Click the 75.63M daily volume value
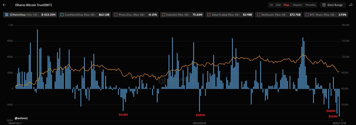 198,14
